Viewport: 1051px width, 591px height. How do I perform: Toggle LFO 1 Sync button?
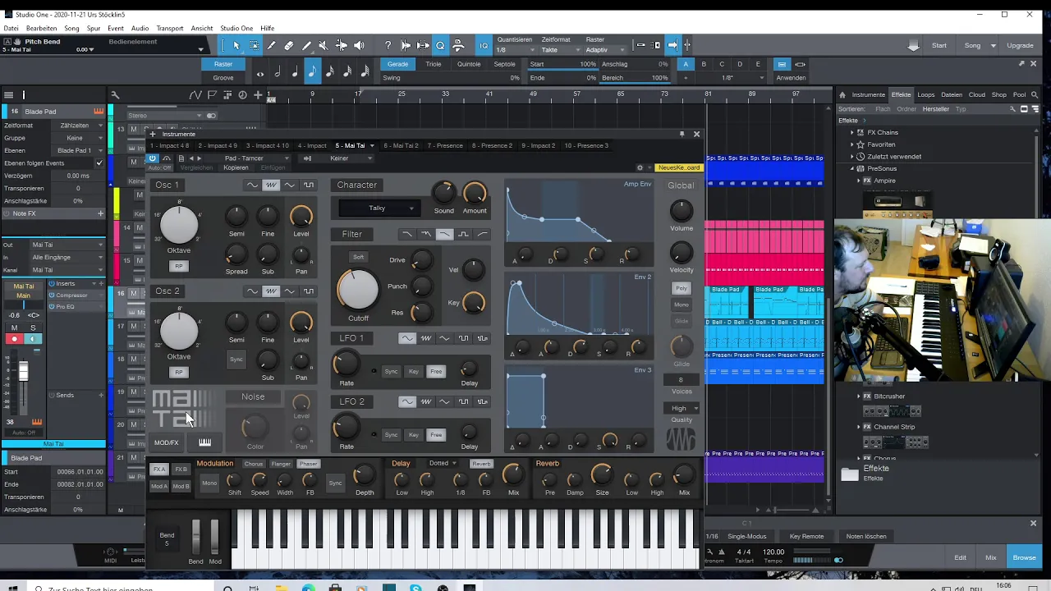point(391,372)
